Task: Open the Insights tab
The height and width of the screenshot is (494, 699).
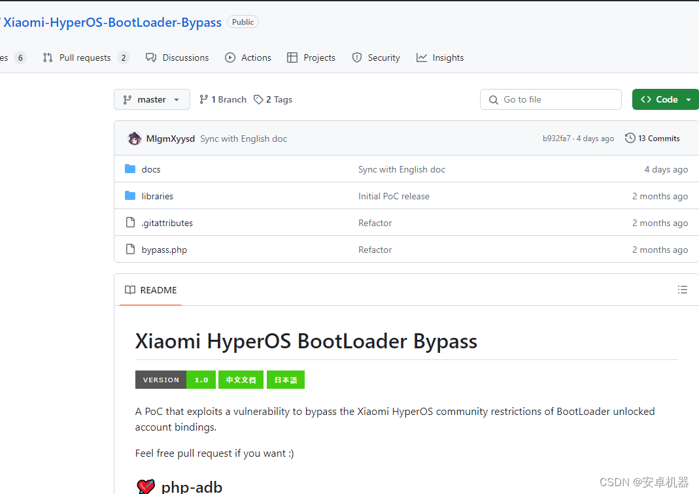Action: pyautogui.click(x=440, y=58)
